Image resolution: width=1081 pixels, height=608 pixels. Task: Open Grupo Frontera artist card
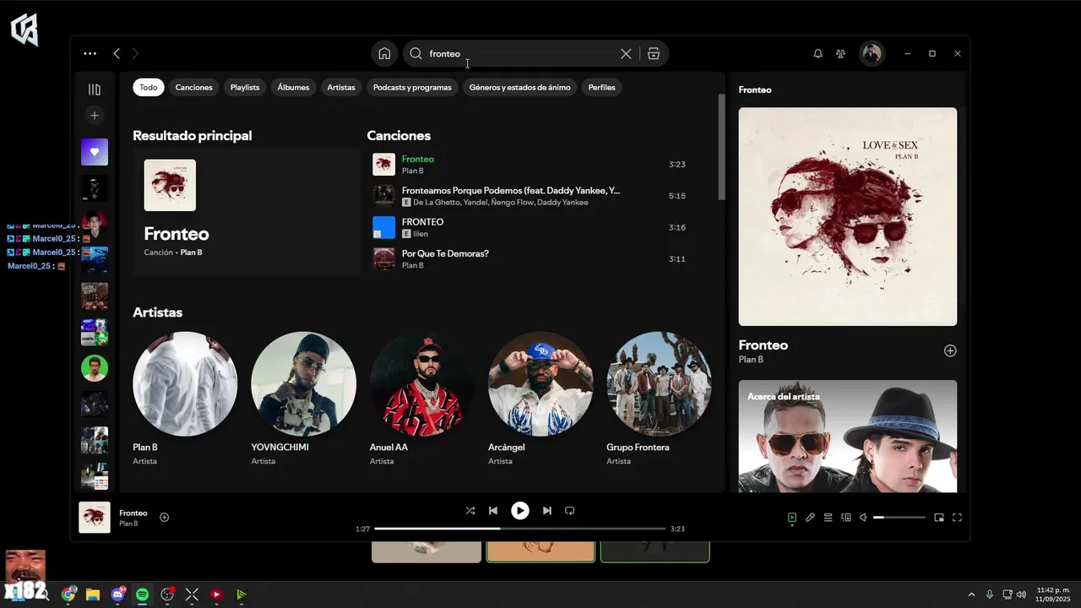coord(659,398)
